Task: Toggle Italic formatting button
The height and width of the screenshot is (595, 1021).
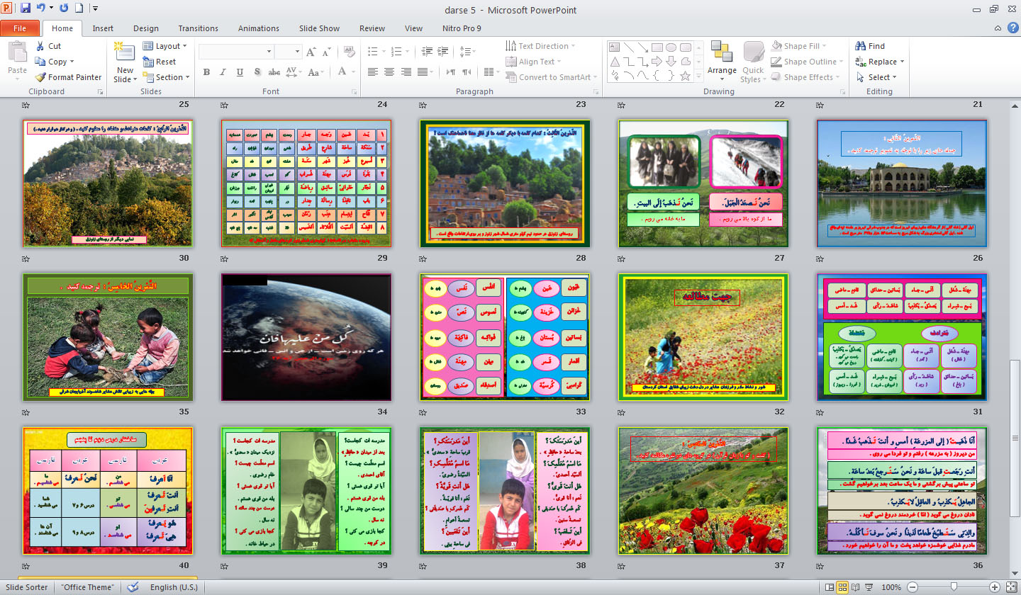Action: pyautogui.click(x=223, y=72)
